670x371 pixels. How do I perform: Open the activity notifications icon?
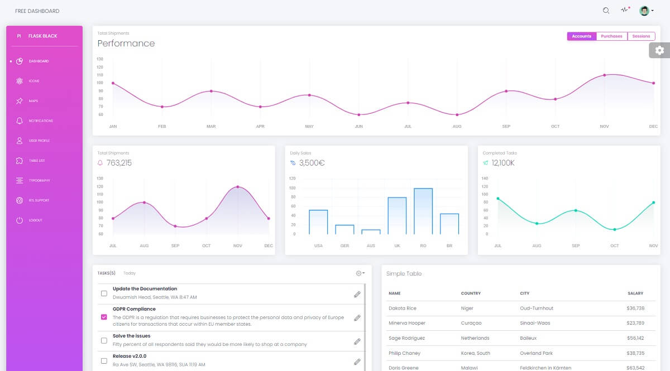pyautogui.click(x=625, y=10)
